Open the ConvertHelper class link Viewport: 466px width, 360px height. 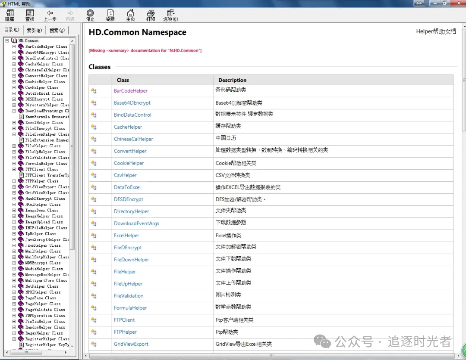[x=130, y=151]
